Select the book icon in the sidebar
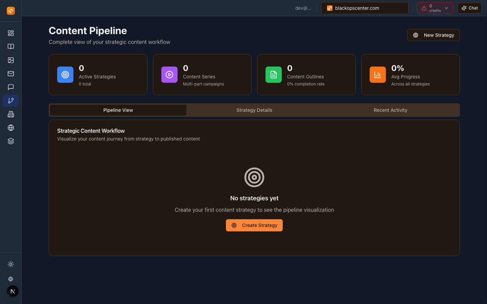This screenshot has height=304, width=487. [x=10, y=47]
